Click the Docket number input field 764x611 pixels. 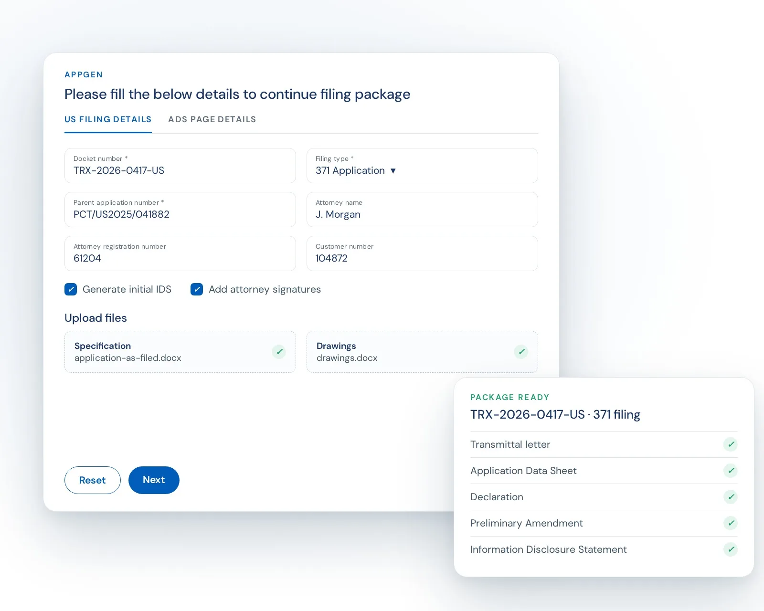click(x=180, y=166)
